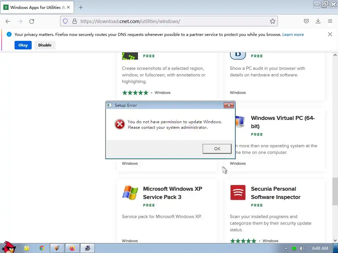The height and width of the screenshot is (253, 338).
Task: Click OK in the Setup Error dialog
Action: (217, 149)
